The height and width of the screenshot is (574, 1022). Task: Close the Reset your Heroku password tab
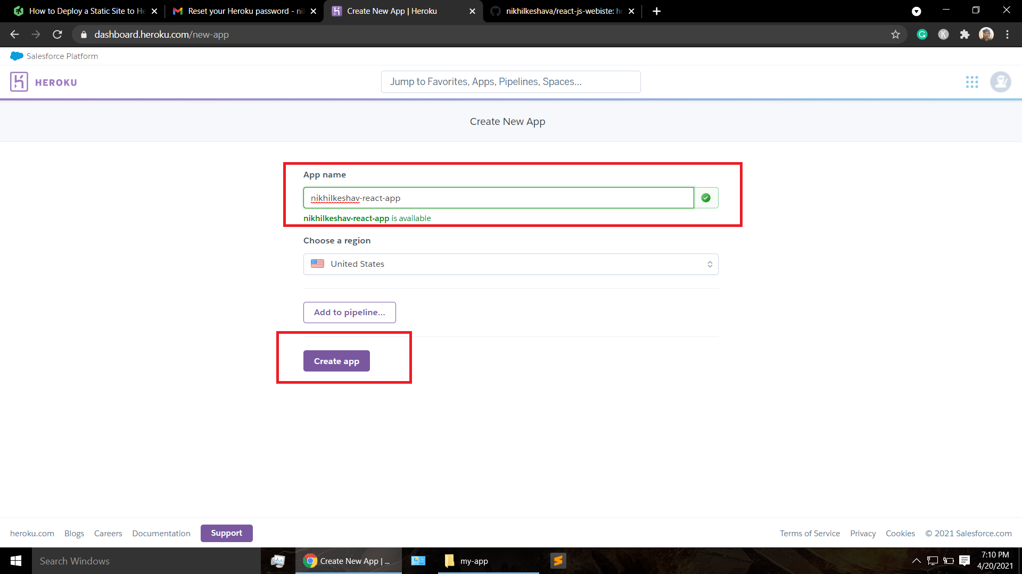(x=313, y=11)
